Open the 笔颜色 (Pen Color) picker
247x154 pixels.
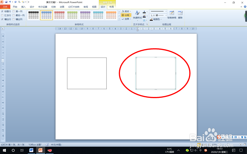(156, 19)
